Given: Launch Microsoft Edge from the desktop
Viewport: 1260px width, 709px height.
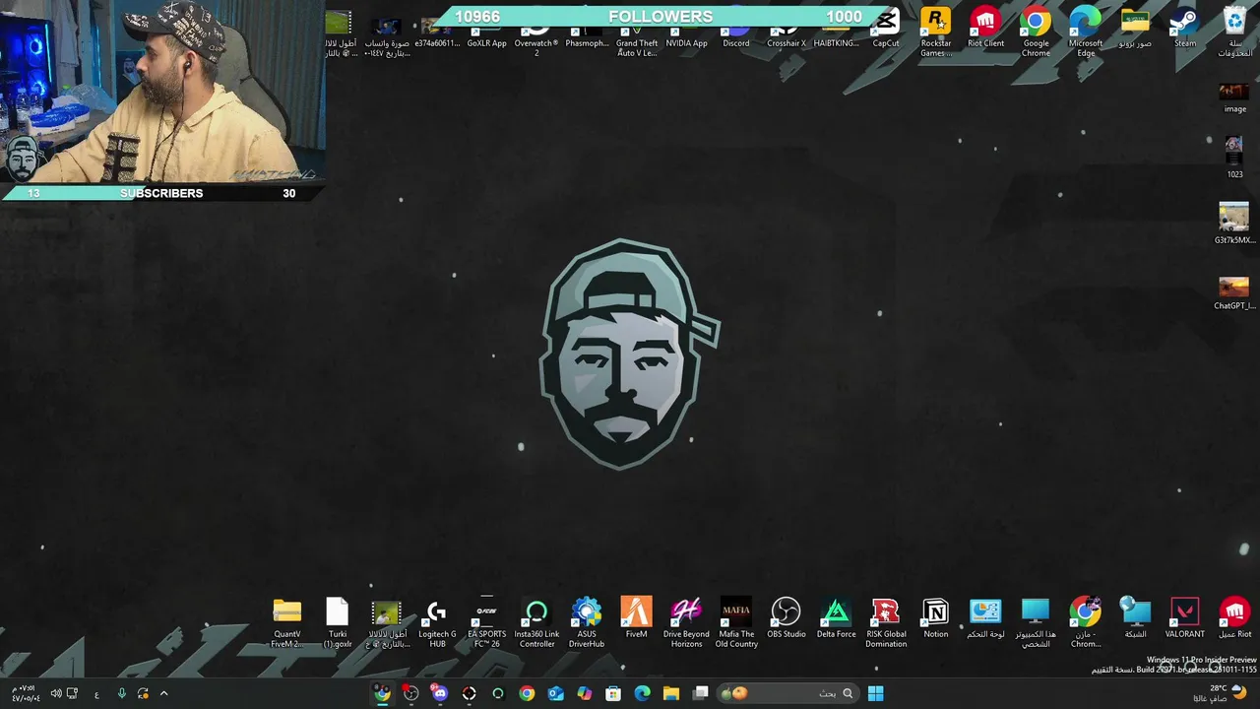Looking at the screenshot, I should coord(1085,30).
